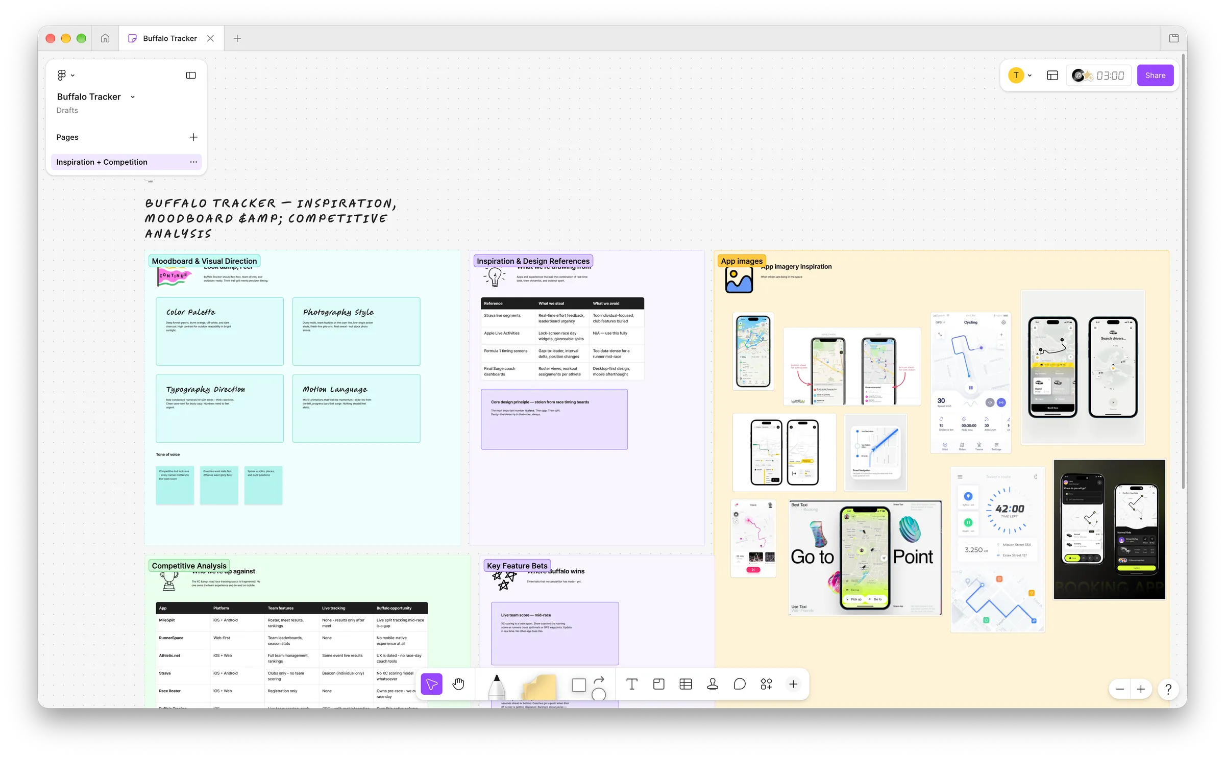Go to the home screen

coord(105,38)
